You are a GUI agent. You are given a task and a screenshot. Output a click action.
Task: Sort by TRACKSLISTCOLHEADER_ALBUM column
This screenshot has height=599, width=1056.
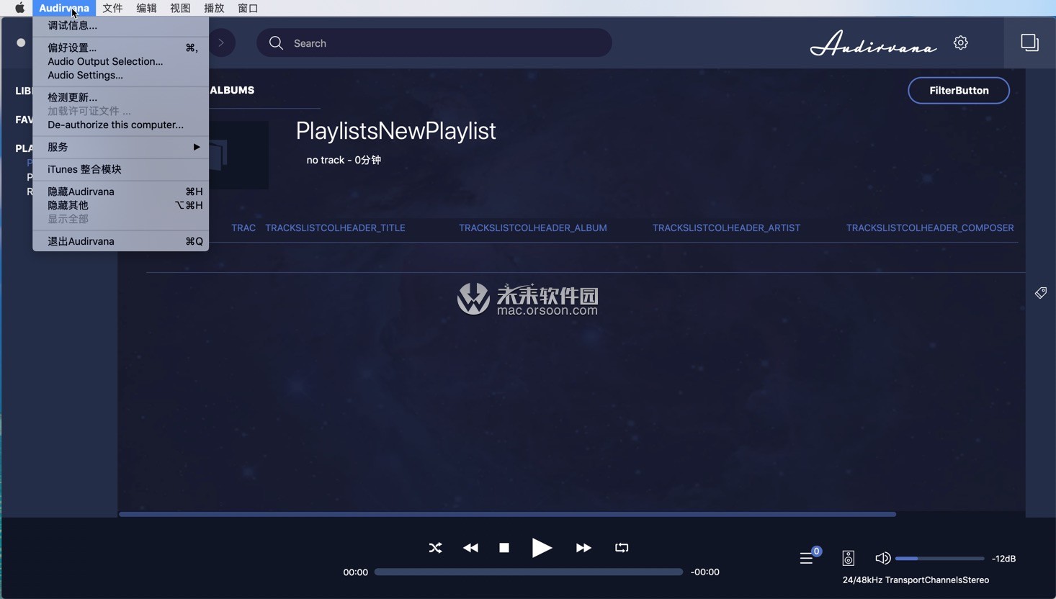coord(533,228)
